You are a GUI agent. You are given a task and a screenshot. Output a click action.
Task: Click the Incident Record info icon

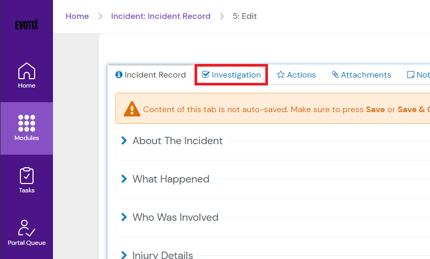coord(119,75)
